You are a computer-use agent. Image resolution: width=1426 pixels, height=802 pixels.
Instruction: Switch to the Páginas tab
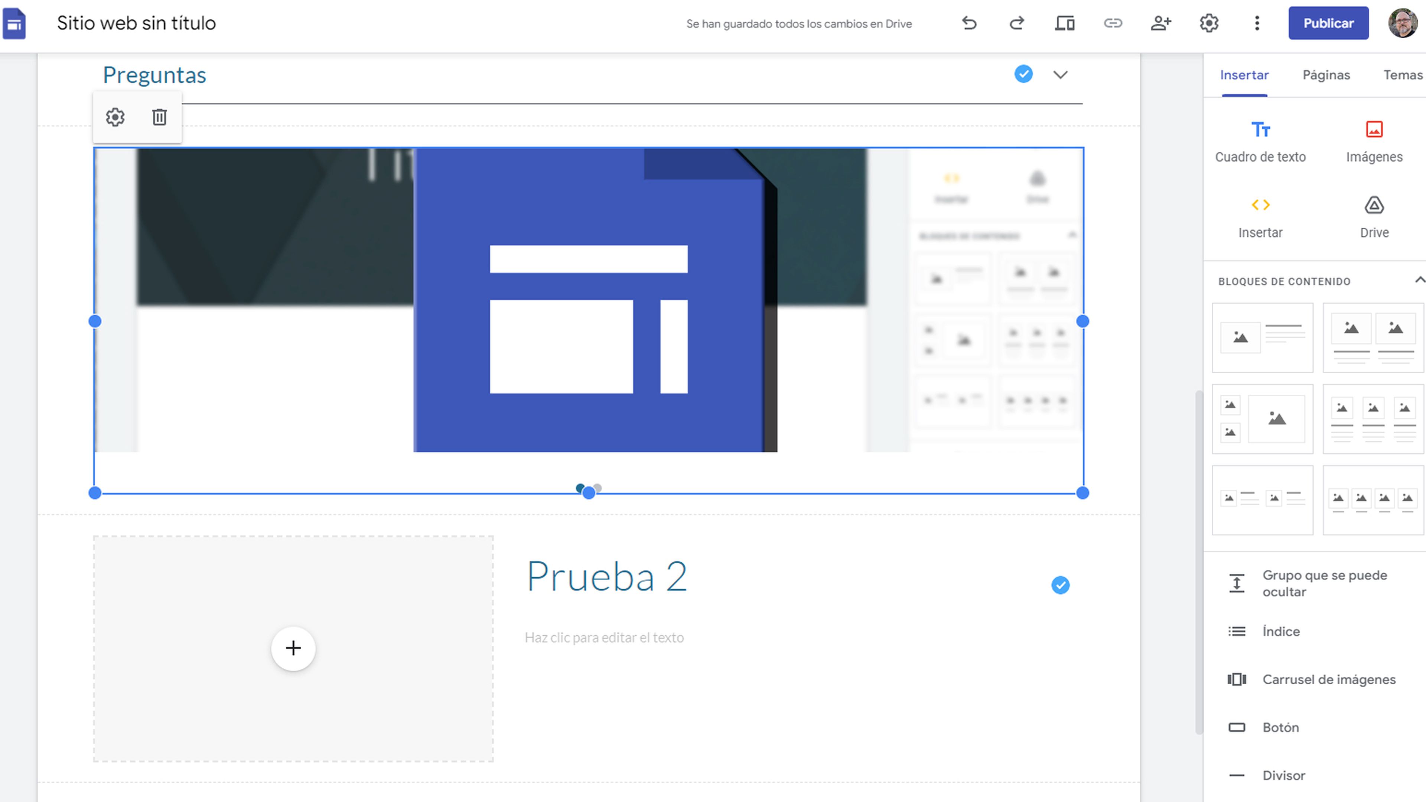click(x=1326, y=75)
